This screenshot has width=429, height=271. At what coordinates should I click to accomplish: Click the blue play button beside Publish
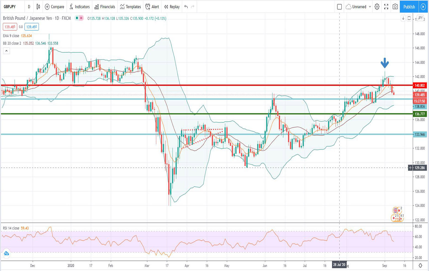(x=423, y=7)
